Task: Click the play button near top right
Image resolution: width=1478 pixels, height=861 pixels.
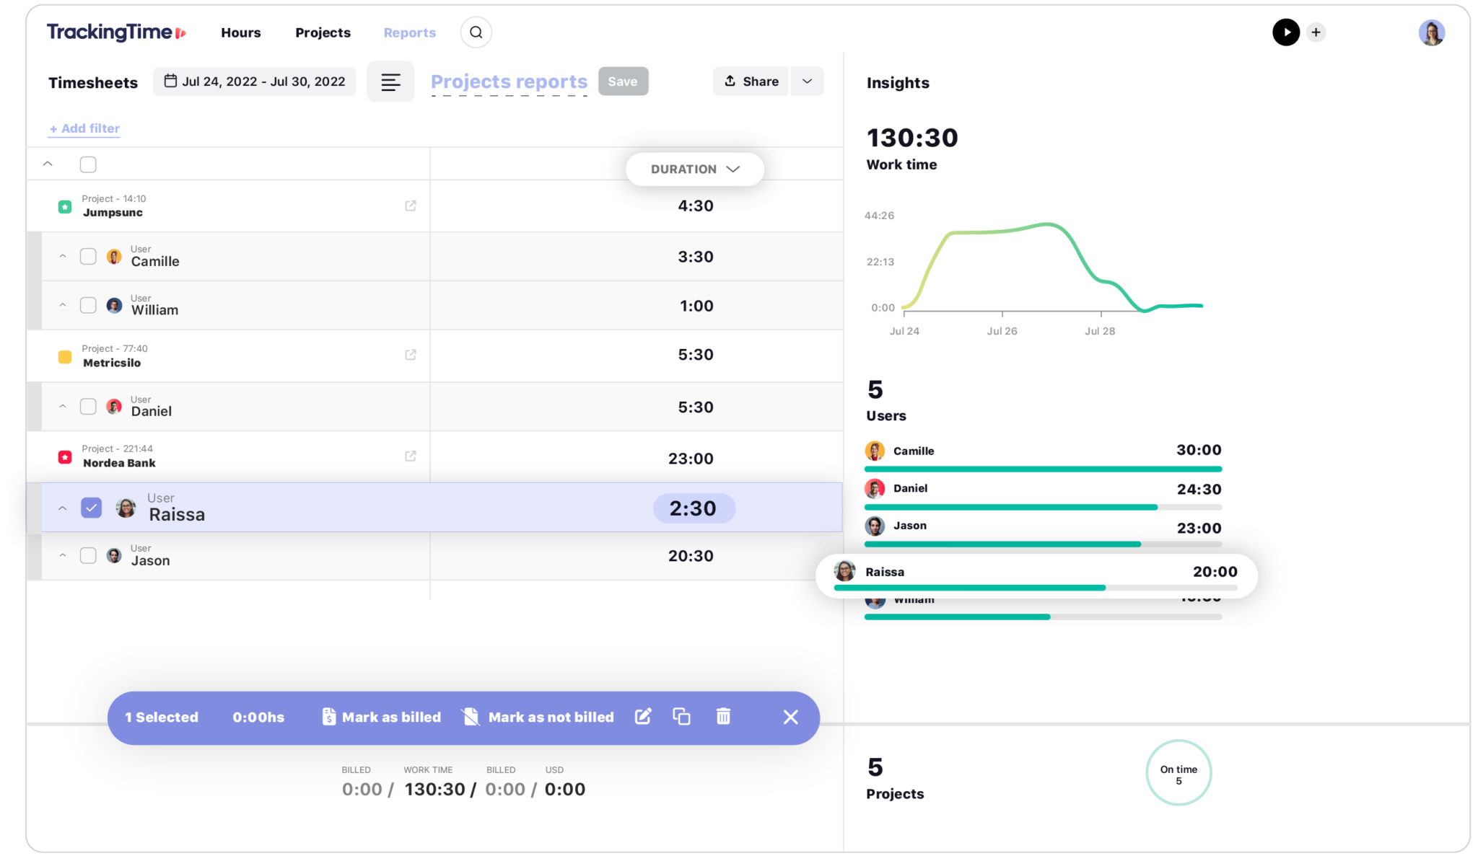Action: coord(1285,32)
